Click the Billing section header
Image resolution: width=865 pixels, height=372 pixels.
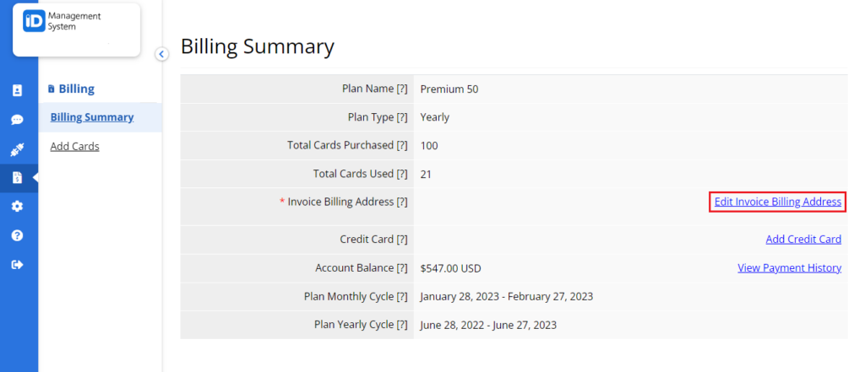coord(72,89)
